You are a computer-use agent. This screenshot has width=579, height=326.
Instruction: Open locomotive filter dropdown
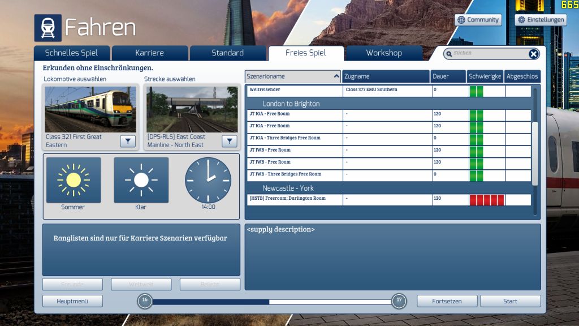pos(128,141)
